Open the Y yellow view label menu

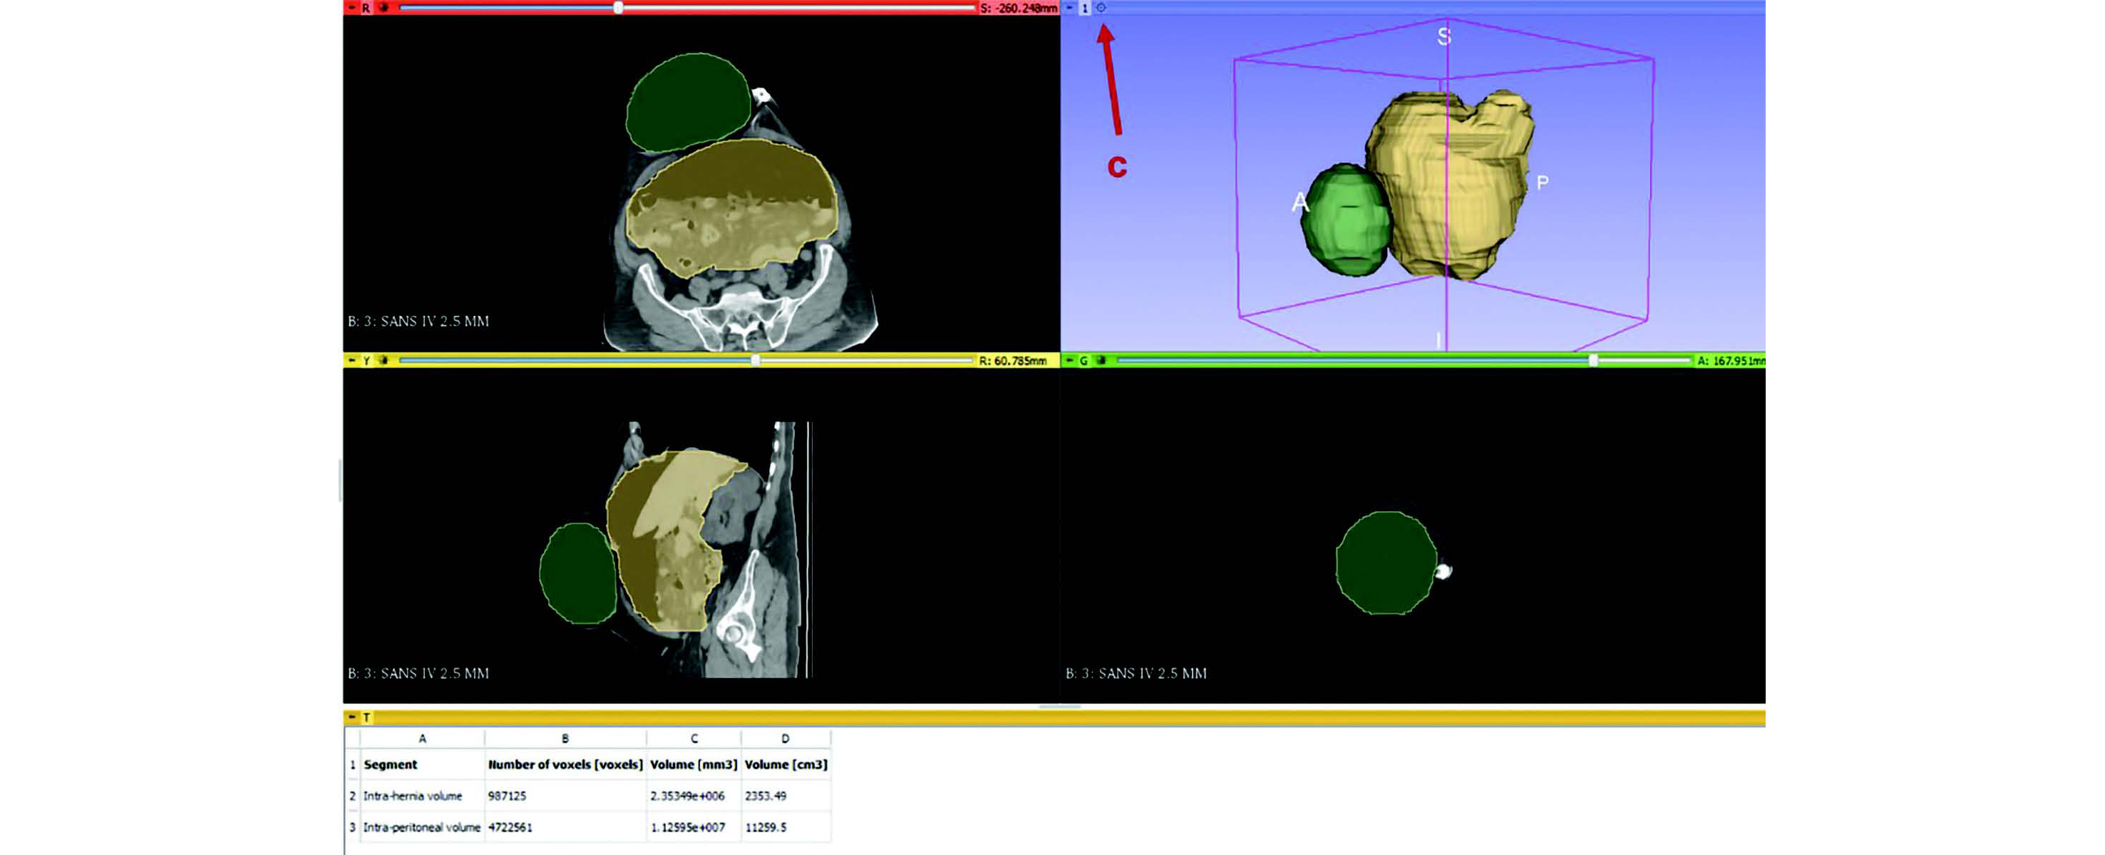coord(366,361)
